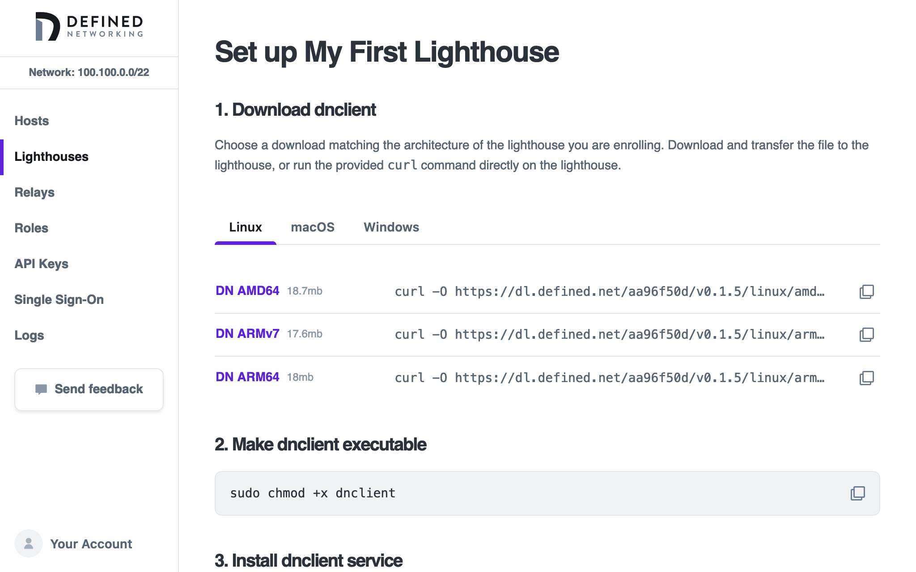Copy the sudo chmod command
The width and height of the screenshot is (916, 572).
click(857, 493)
